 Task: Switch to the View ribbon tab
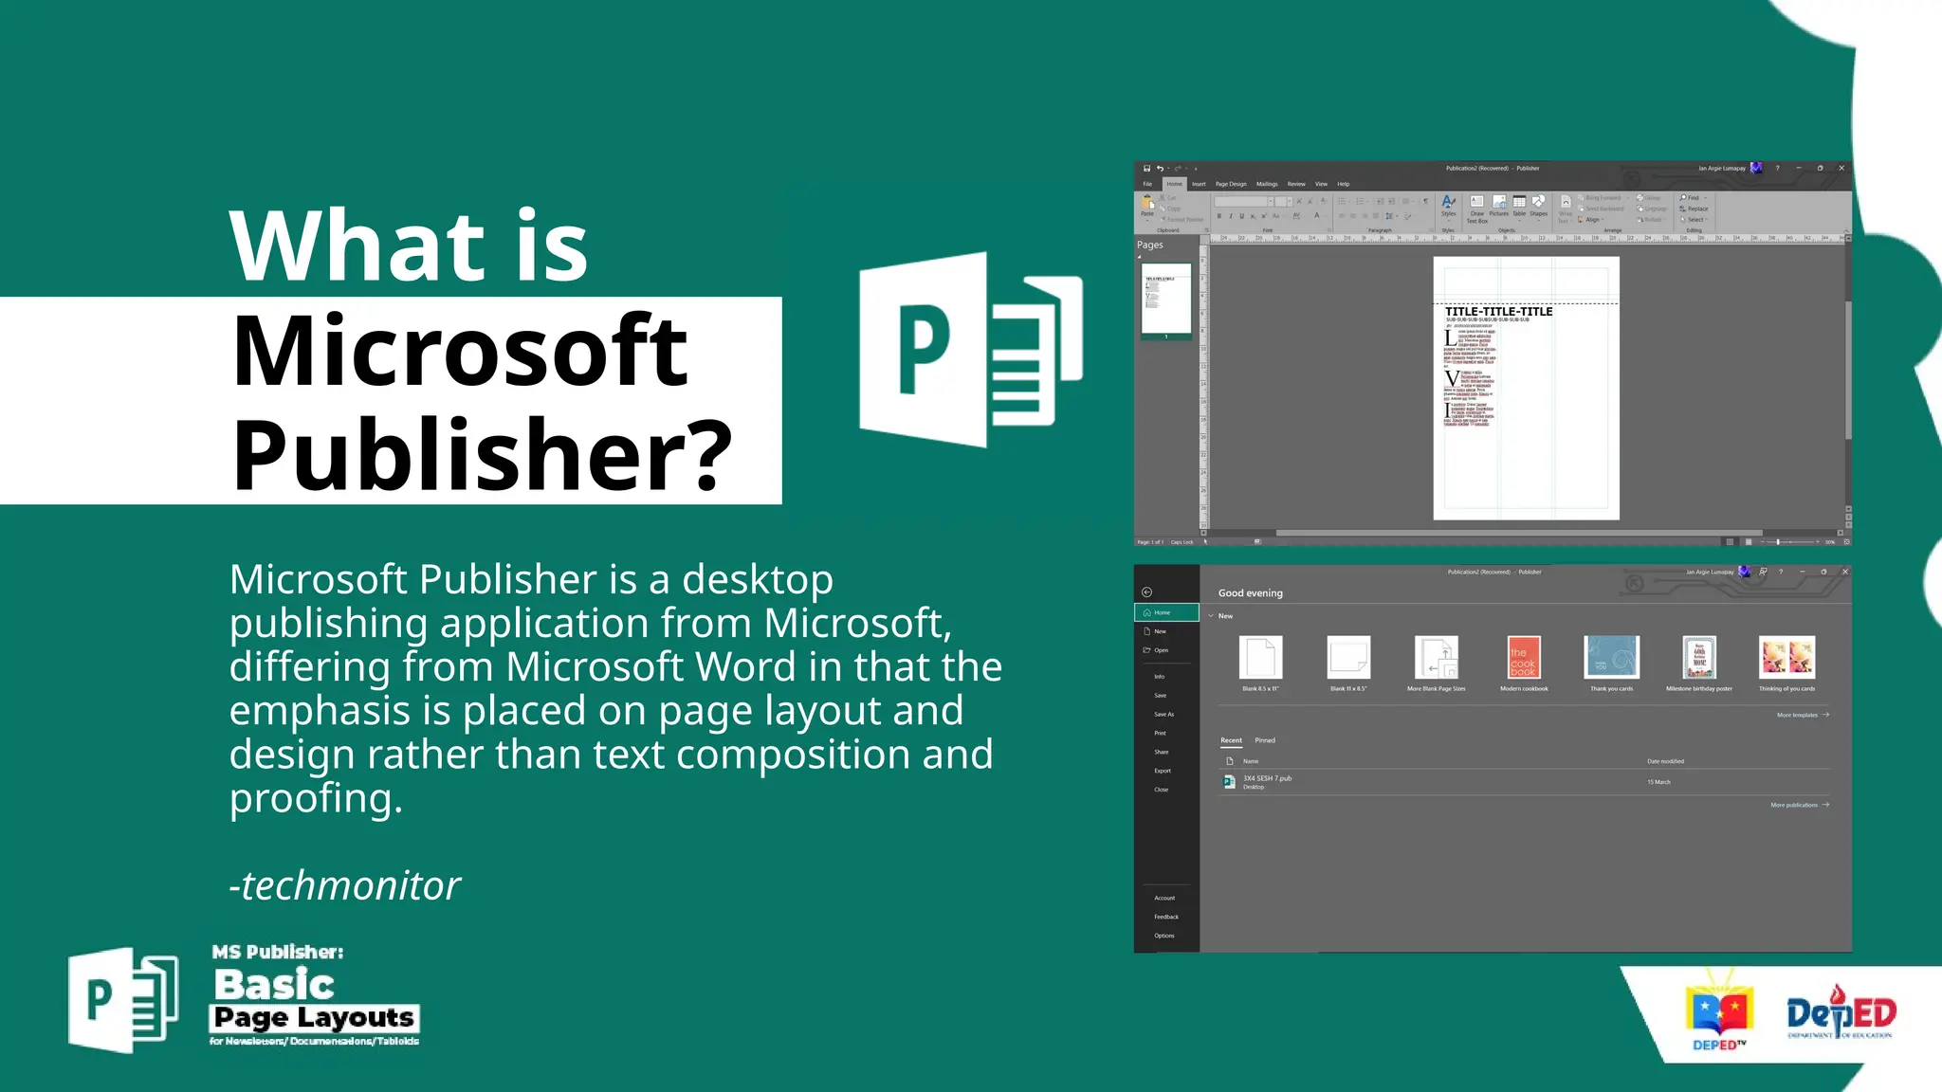pos(1321,184)
